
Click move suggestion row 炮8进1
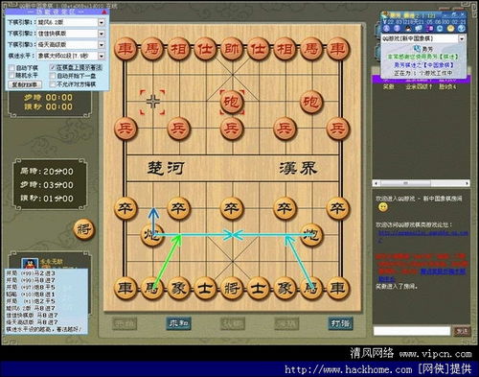[x=31, y=295]
